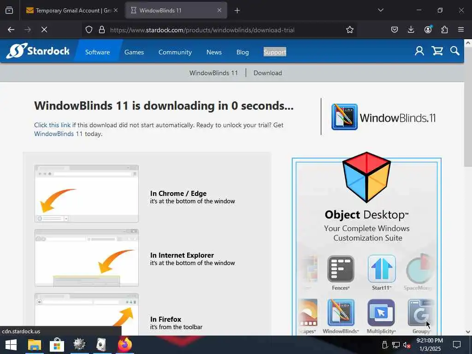Click Download subnav link
The width and height of the screenshot is (472, 354).
268,73
